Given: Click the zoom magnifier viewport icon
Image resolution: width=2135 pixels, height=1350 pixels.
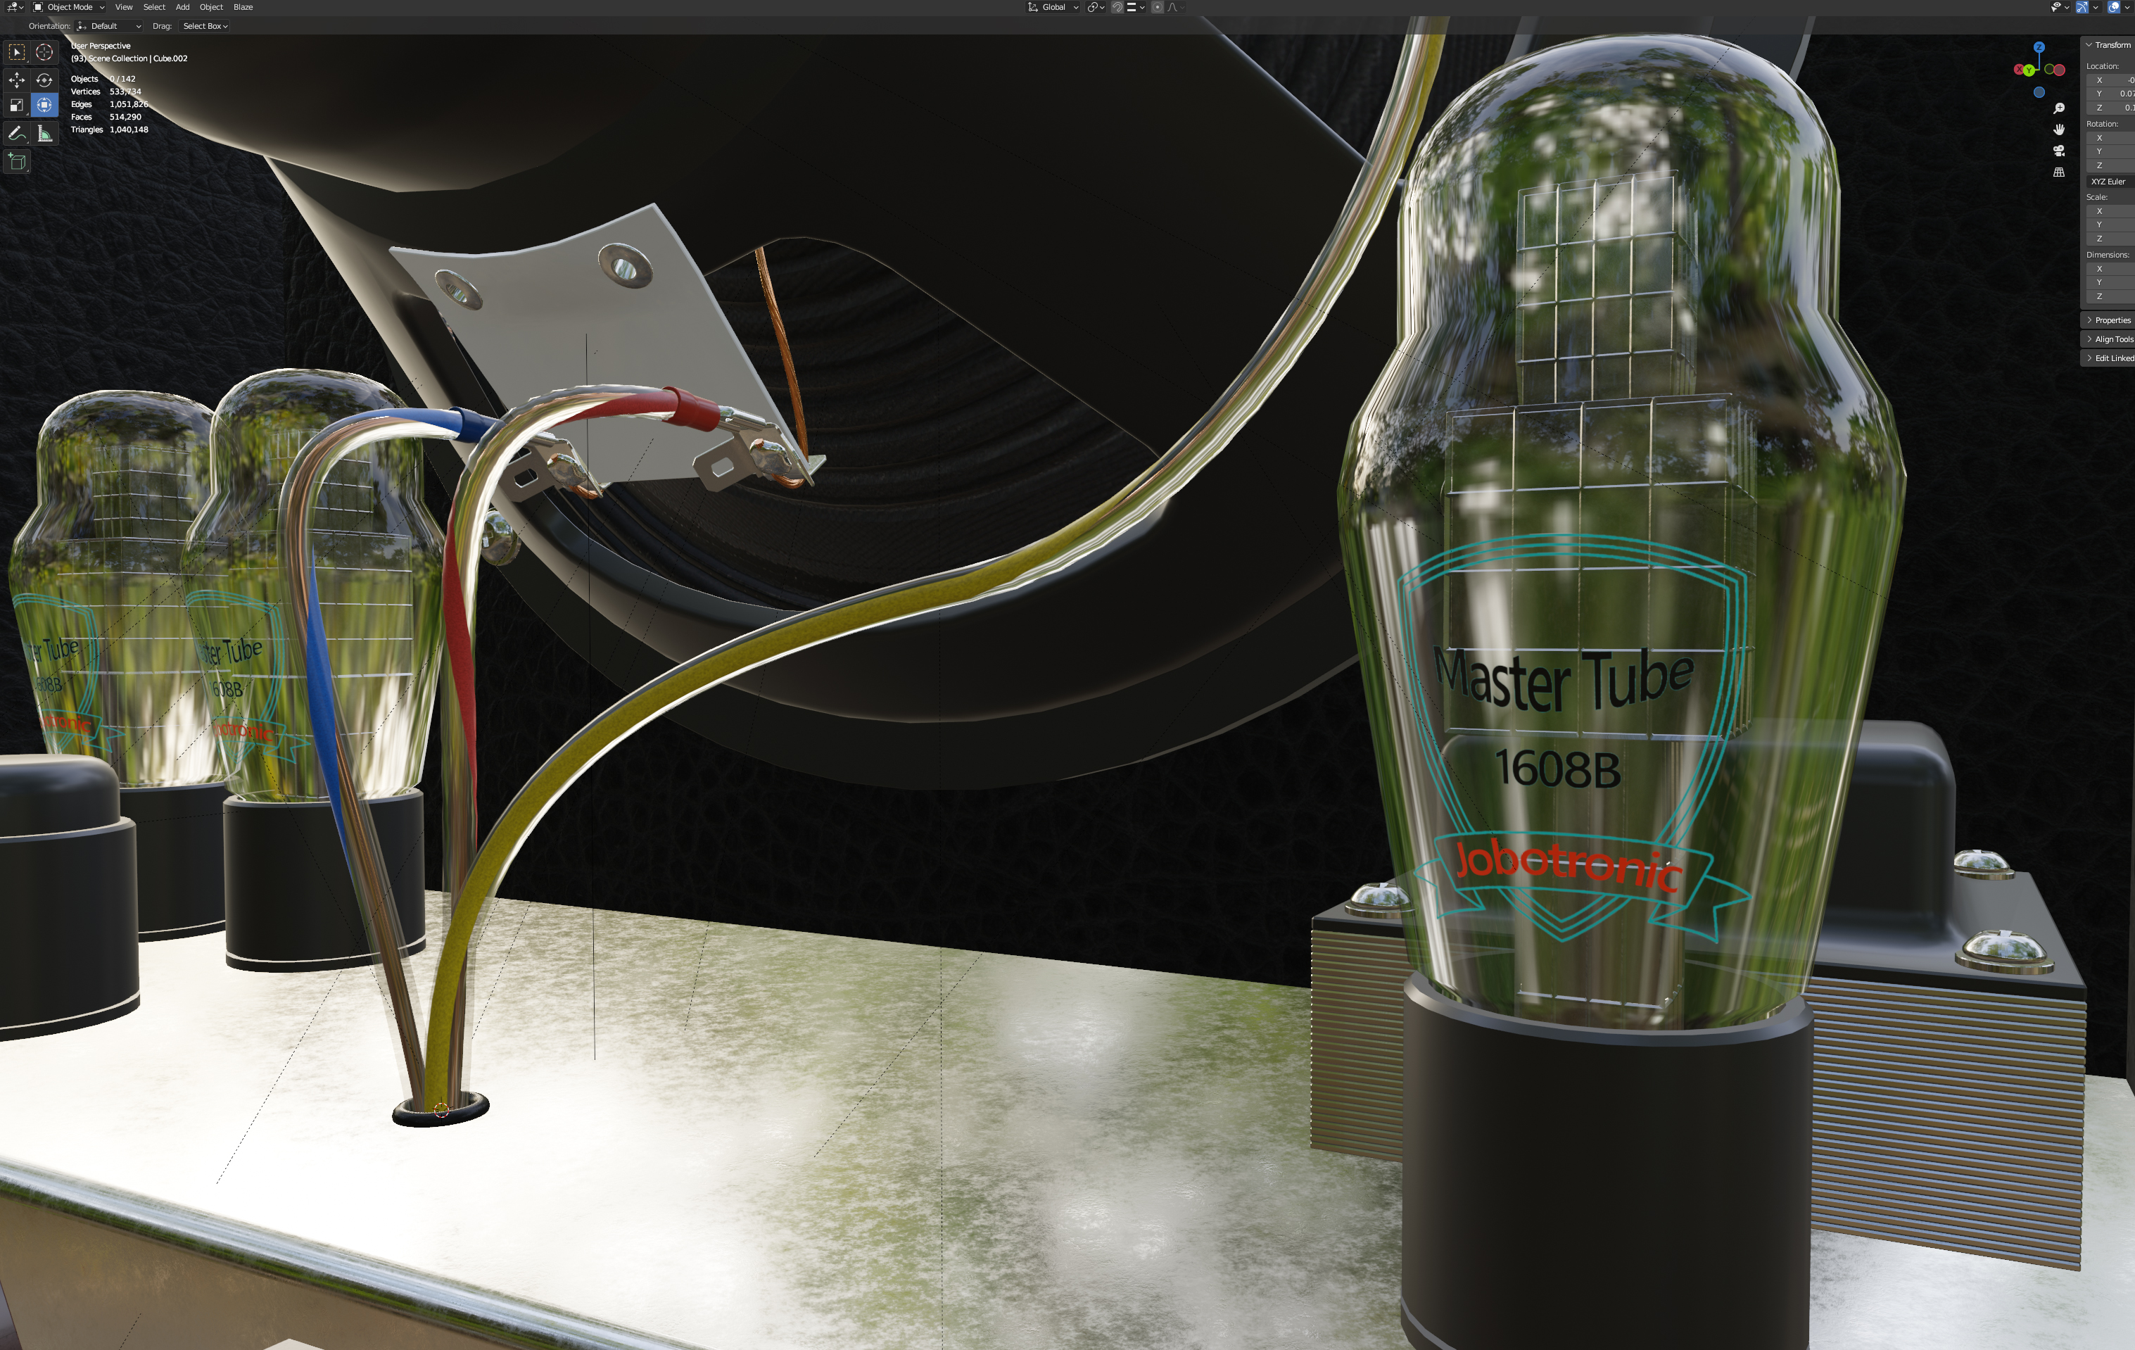Looking at the screenshot, I should tap(2059, 108).
